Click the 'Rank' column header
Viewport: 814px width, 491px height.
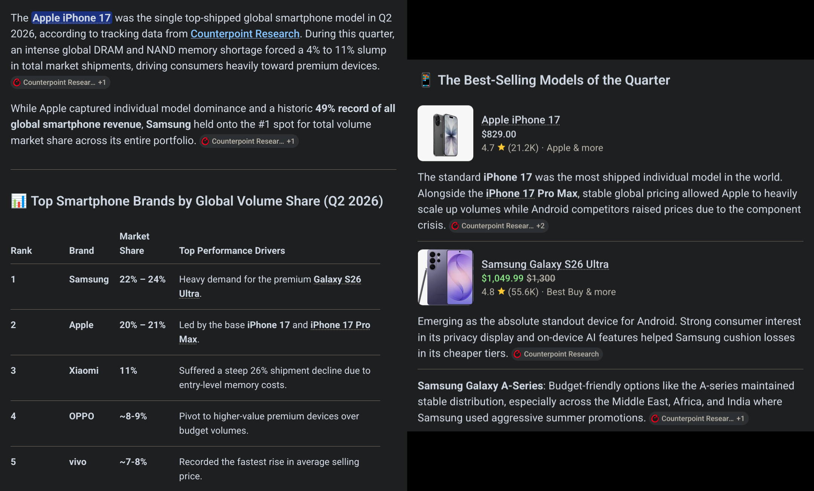tap(21, 251)
